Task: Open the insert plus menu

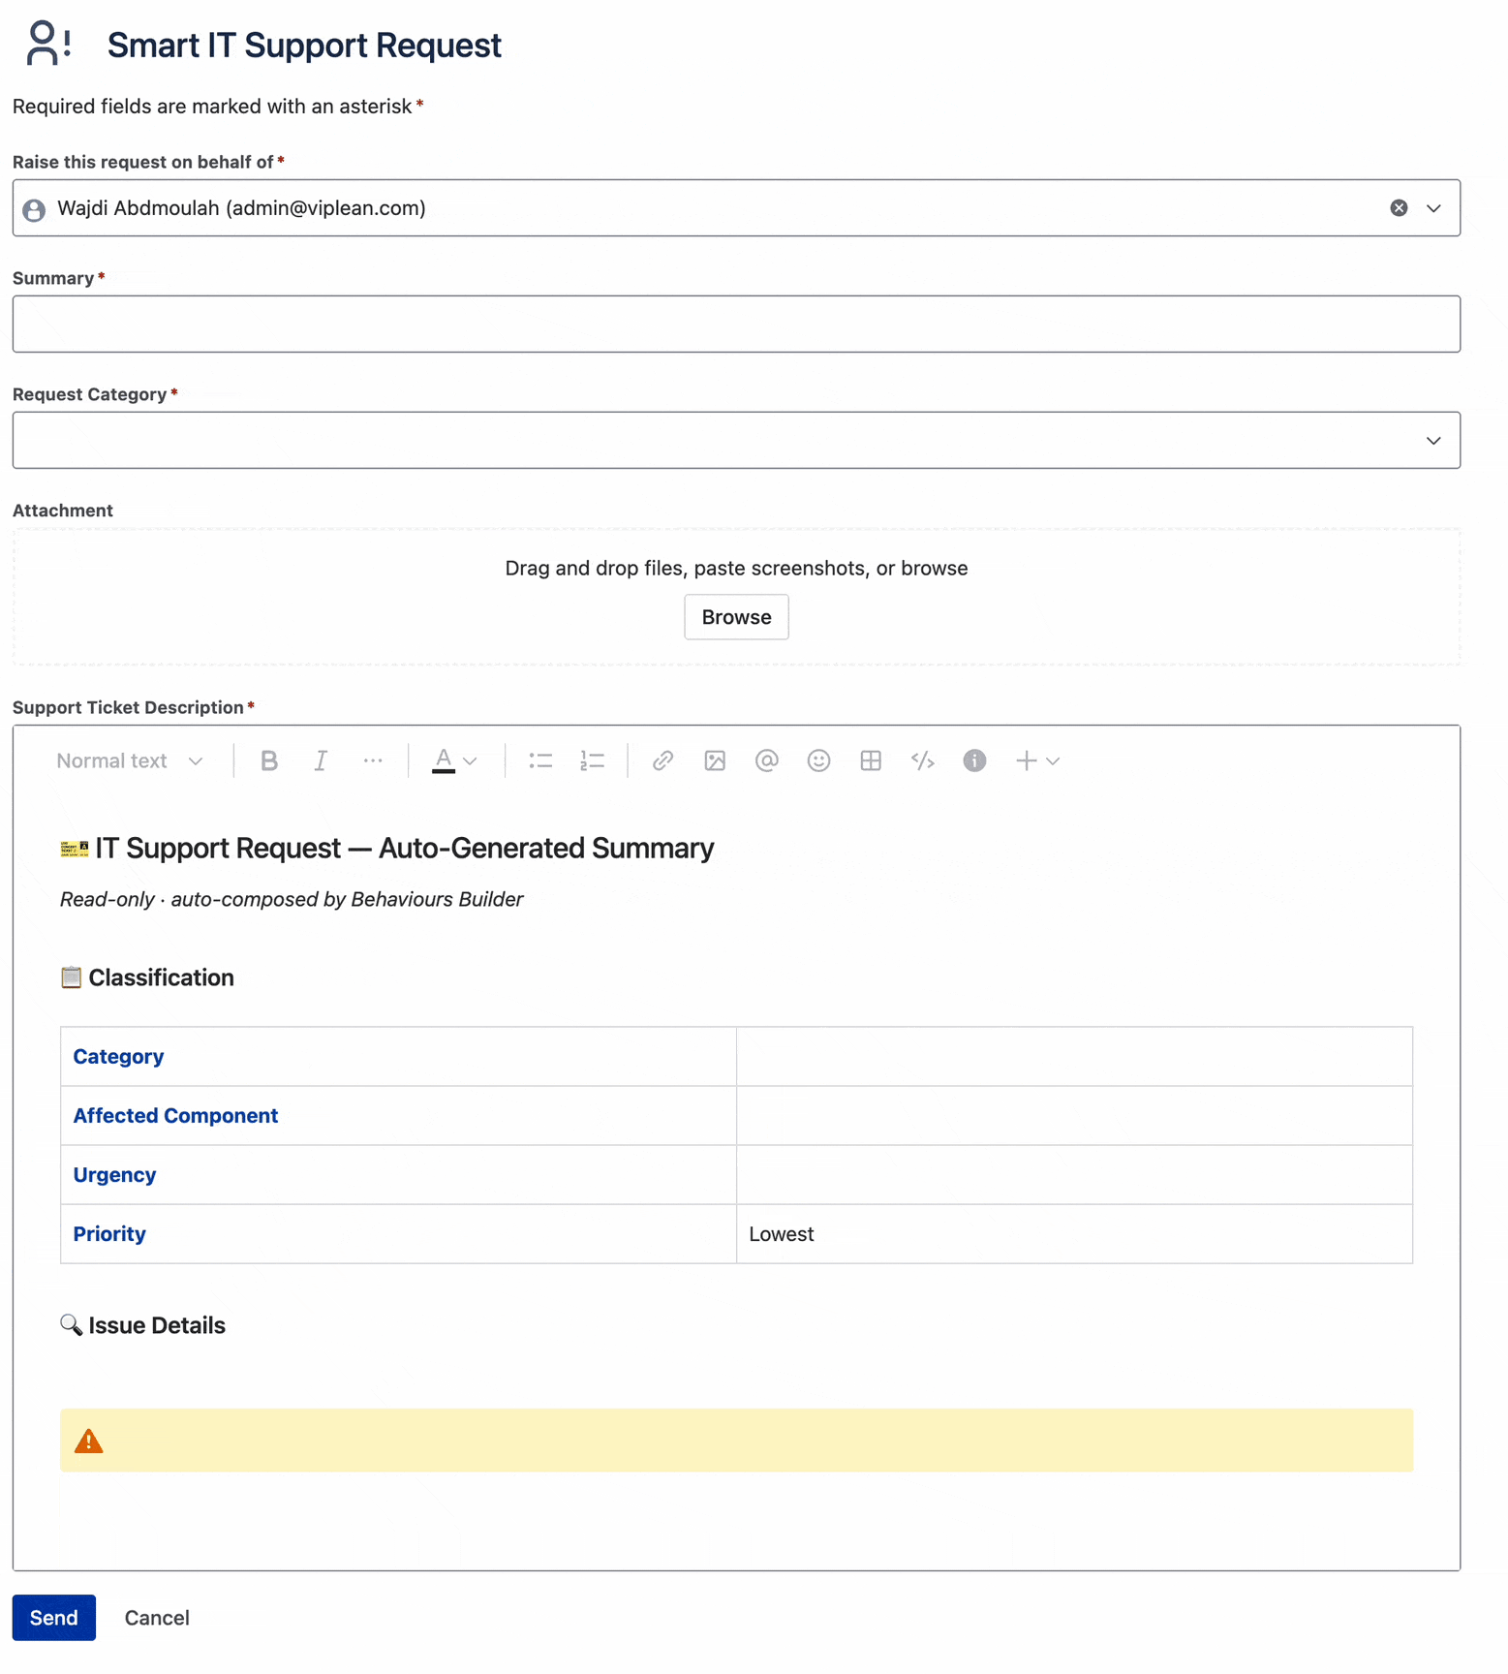Action: (1036, 761)
